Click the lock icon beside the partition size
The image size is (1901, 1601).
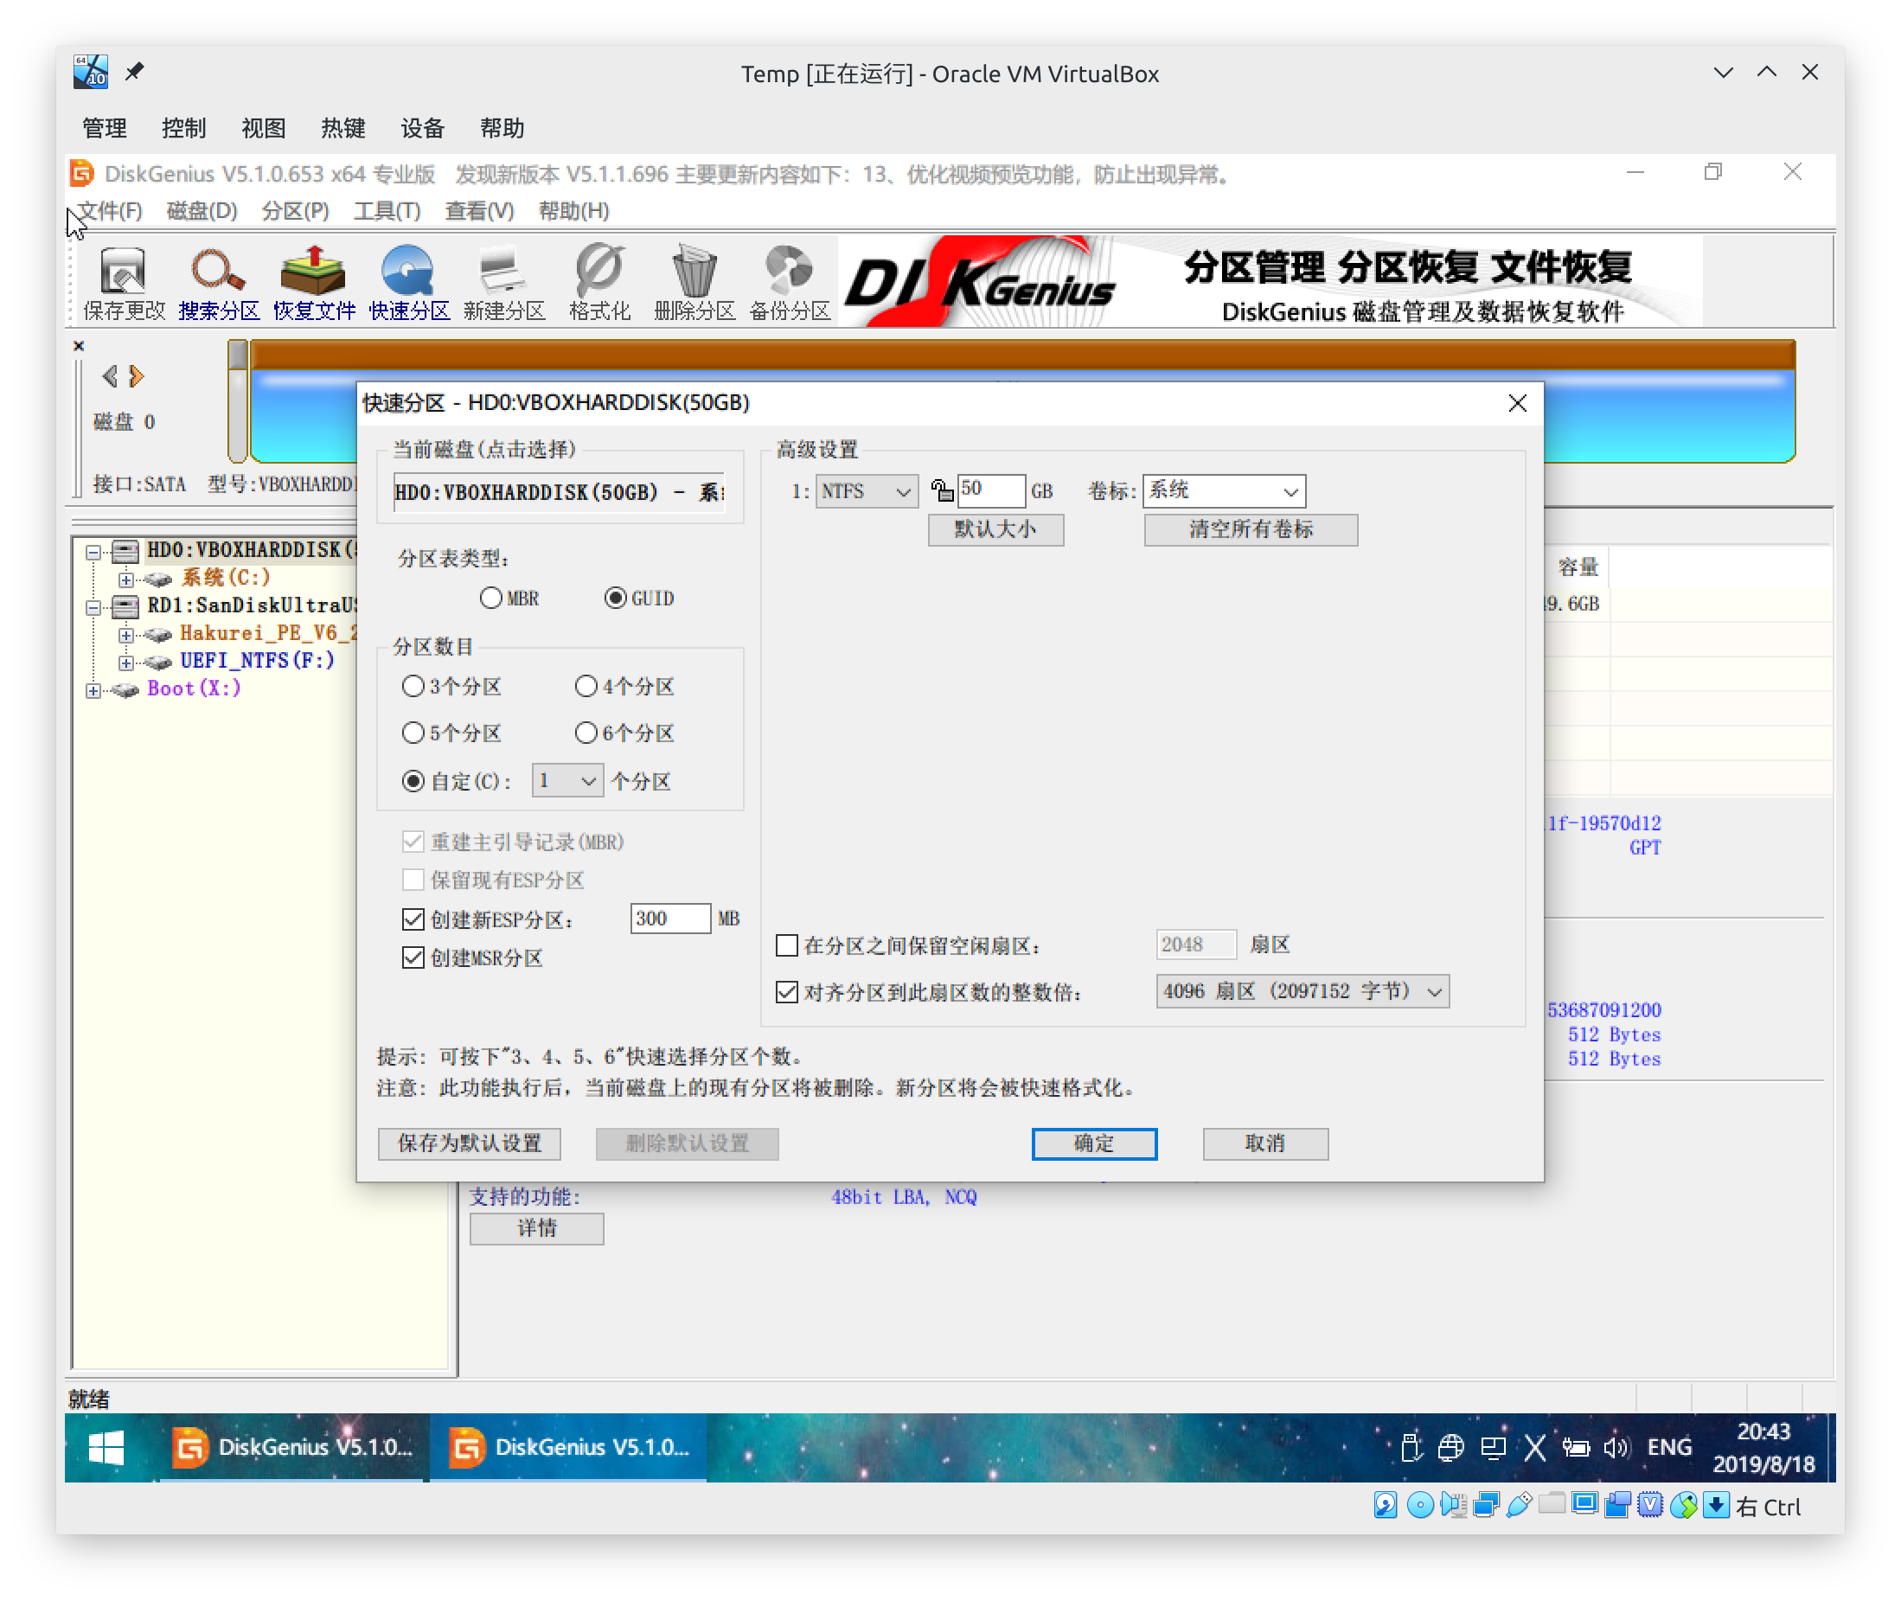pos(942,491)
